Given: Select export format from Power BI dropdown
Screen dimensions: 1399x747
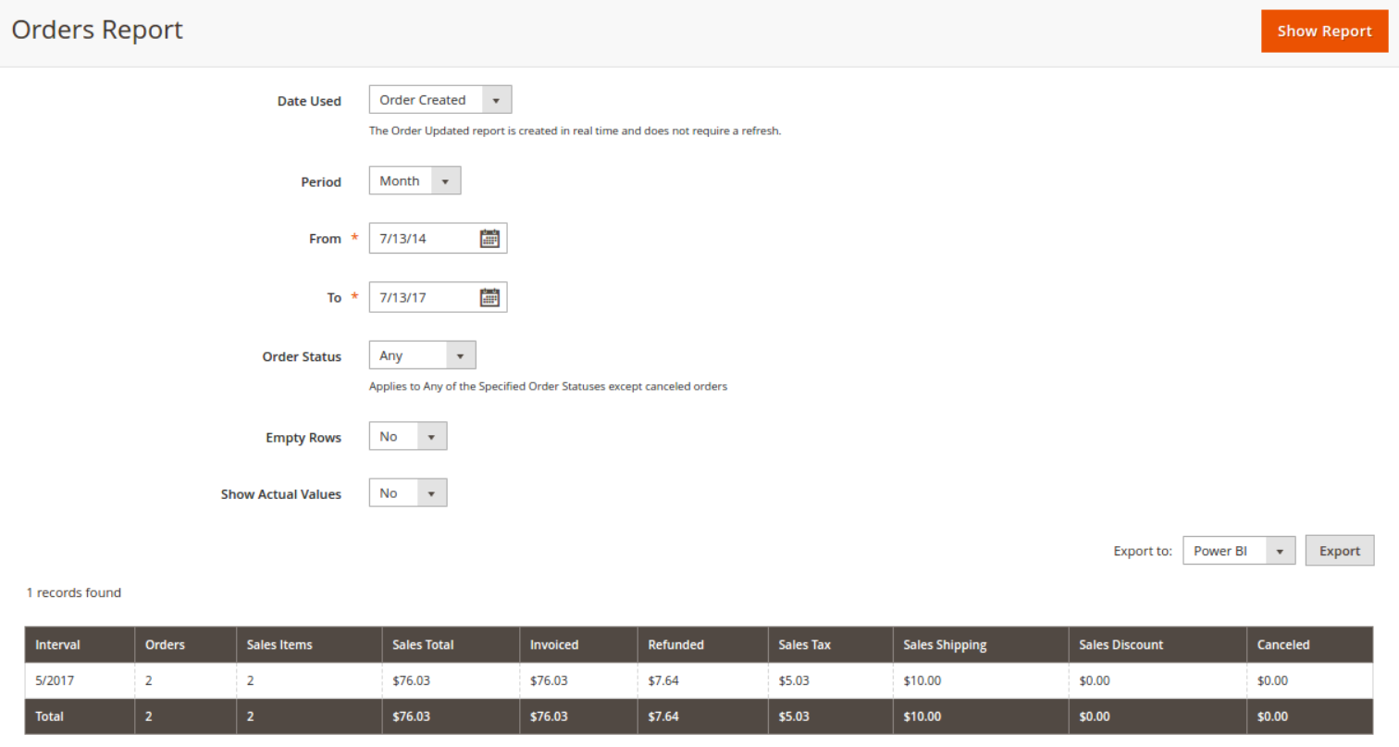Looking at the screenshot, I should click(x=1237, y=551).
